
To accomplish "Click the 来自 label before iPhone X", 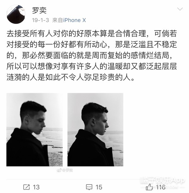I will 58,20.
